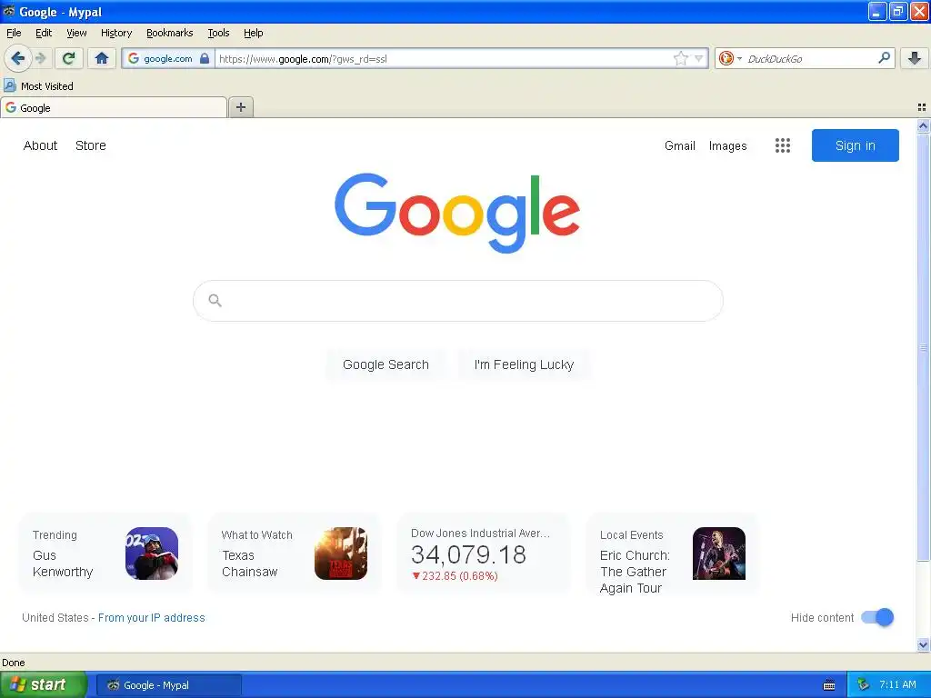Click the Sign in button

pos(855,145)
